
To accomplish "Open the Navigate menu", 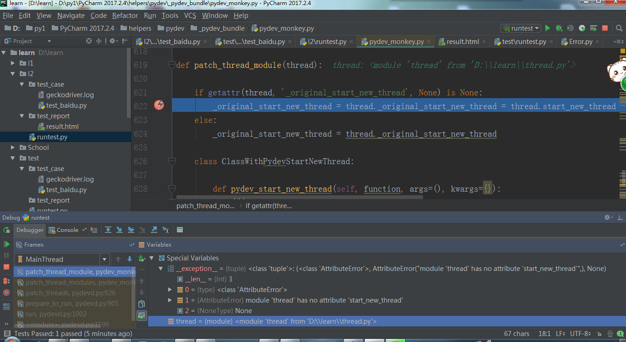I will tap(71, 16).
